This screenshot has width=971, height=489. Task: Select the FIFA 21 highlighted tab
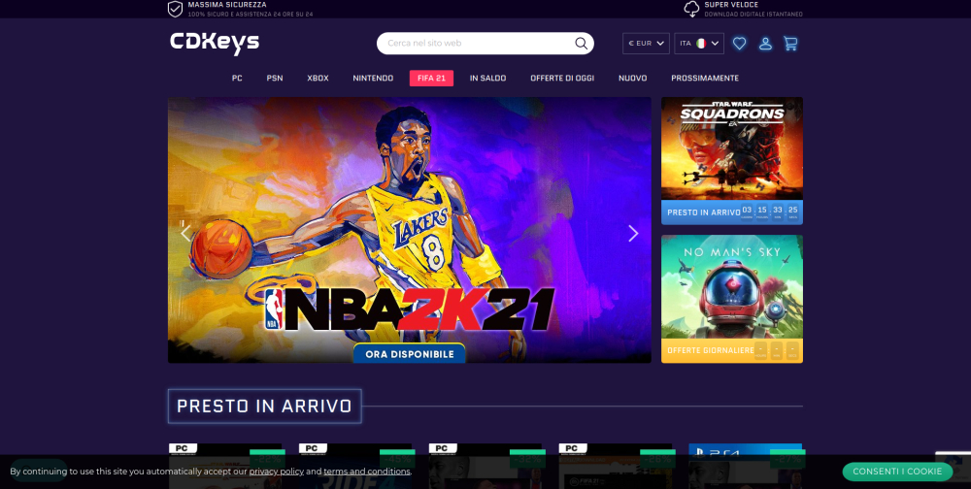432,78
